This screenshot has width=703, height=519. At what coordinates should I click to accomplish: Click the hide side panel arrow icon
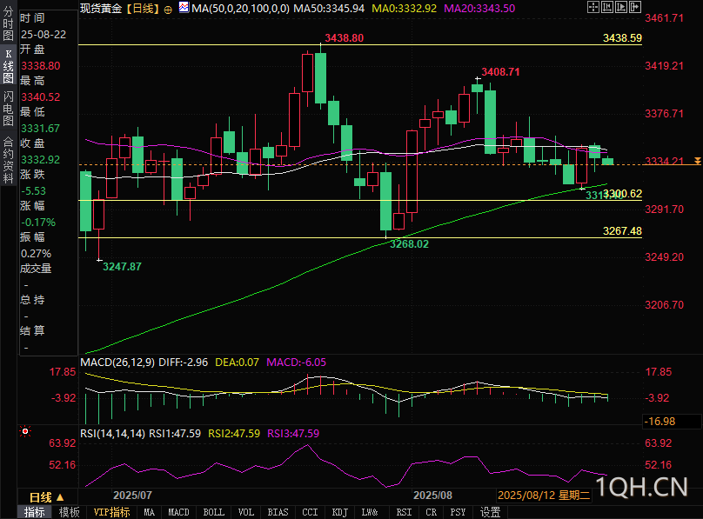coord(635,7)
